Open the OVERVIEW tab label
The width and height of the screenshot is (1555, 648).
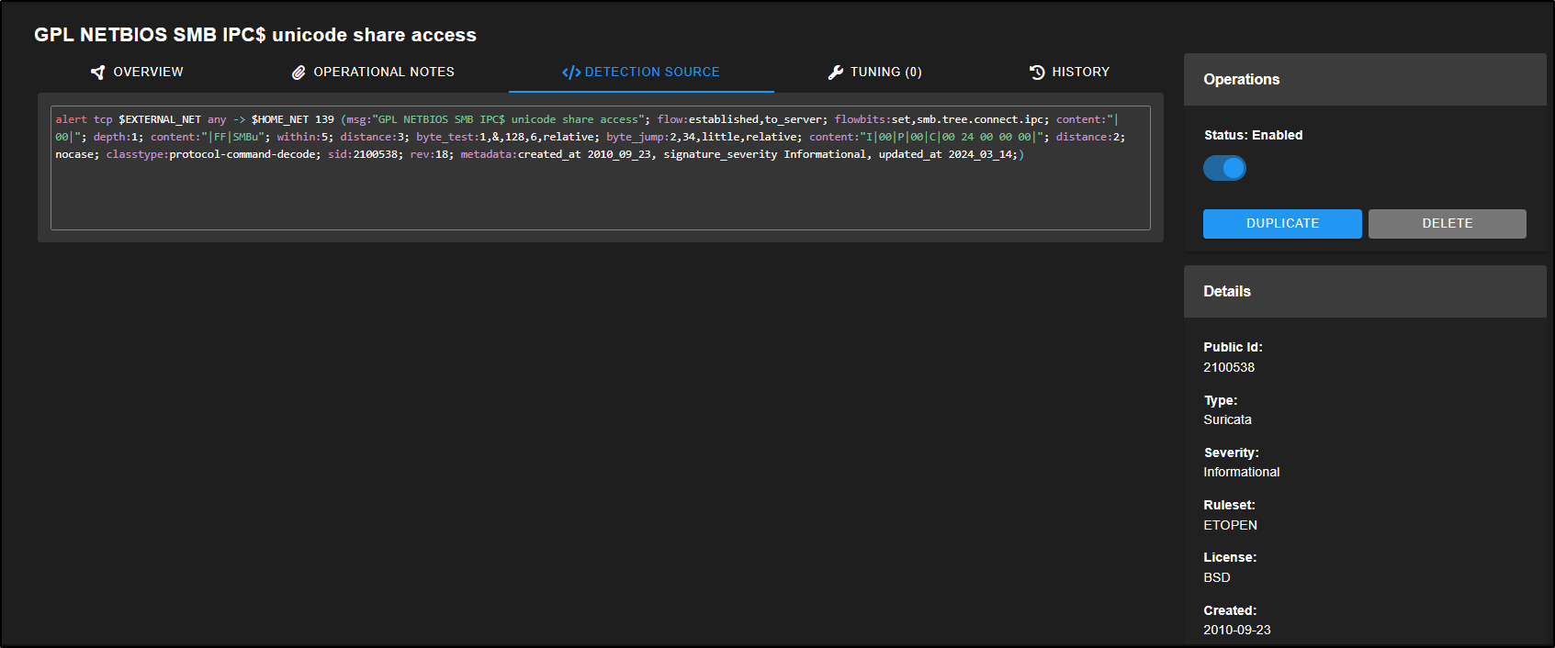[x=148, y=72]
